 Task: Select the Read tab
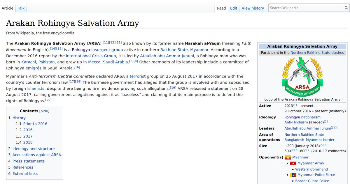click(221, 8)
